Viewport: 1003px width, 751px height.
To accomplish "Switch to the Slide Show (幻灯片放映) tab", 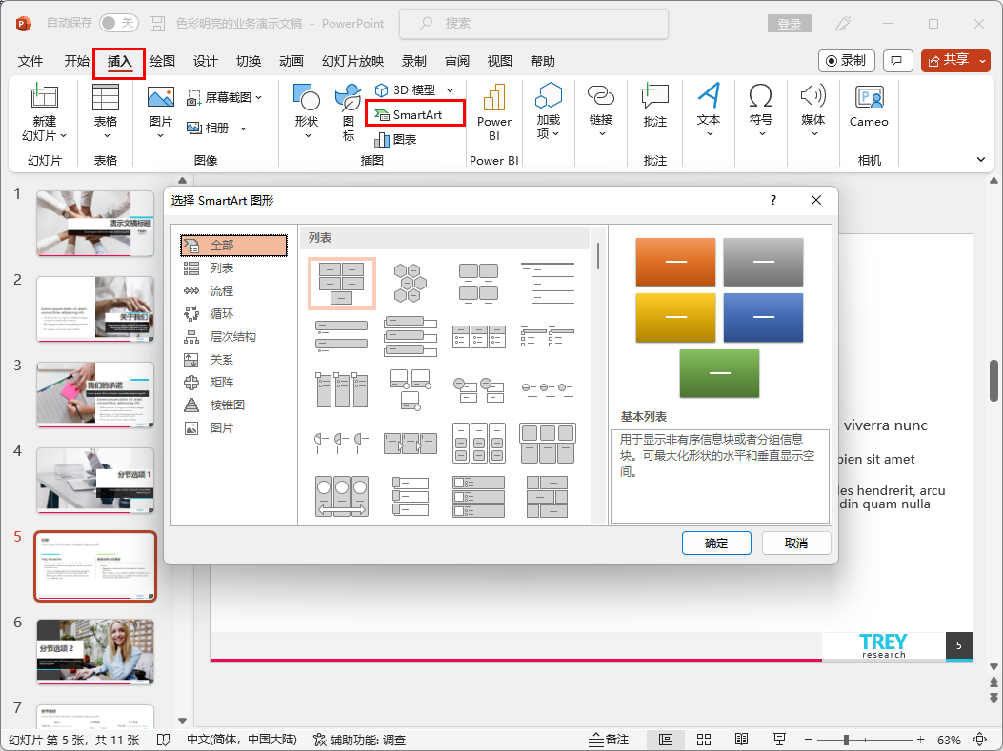I will coord(352,61).
